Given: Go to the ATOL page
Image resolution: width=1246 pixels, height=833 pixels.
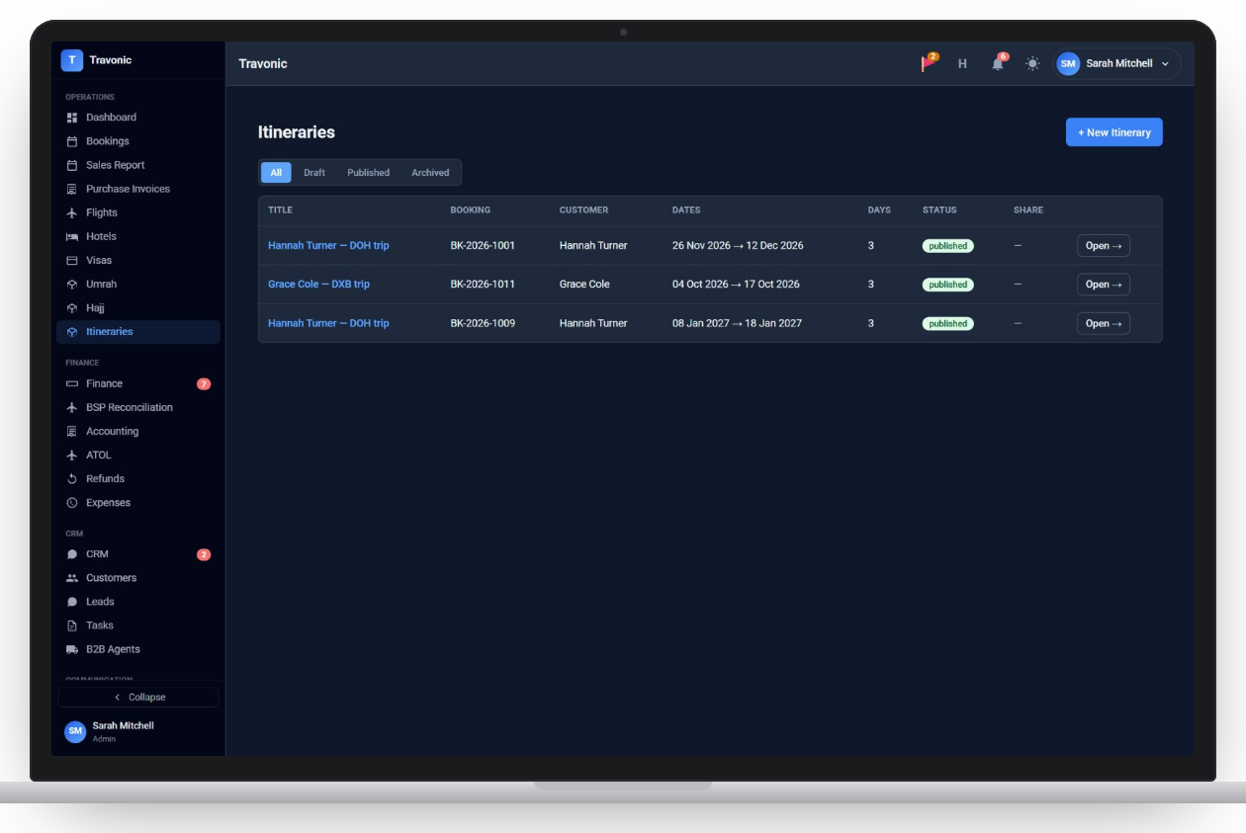Looking at the screenshot, I should [x=138, y=455].
